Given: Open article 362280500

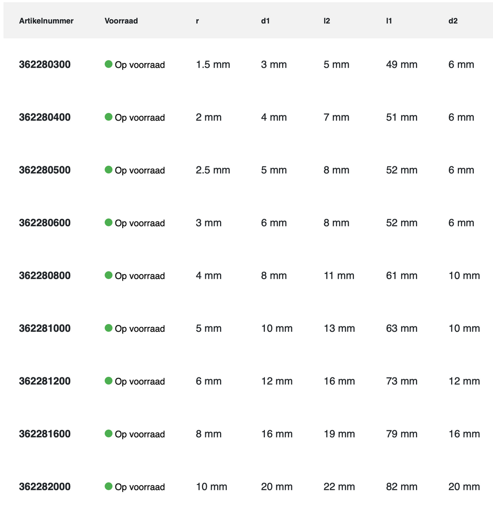Looking at the screenshot, I should 45,170.
